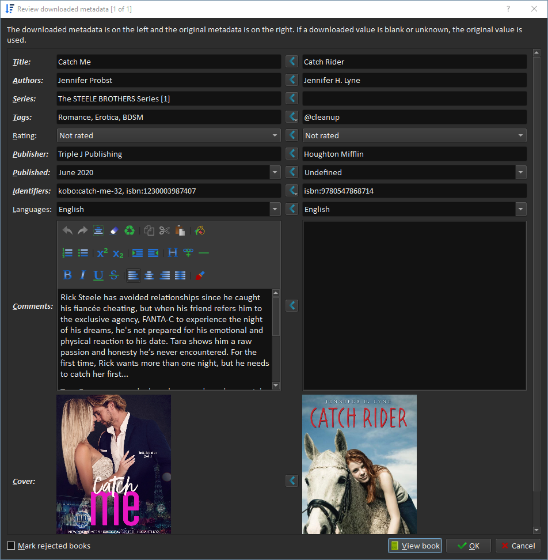Click the Select all icon in comments toolbar
Viewport: 548px width, 560px height.
point(98,230)
